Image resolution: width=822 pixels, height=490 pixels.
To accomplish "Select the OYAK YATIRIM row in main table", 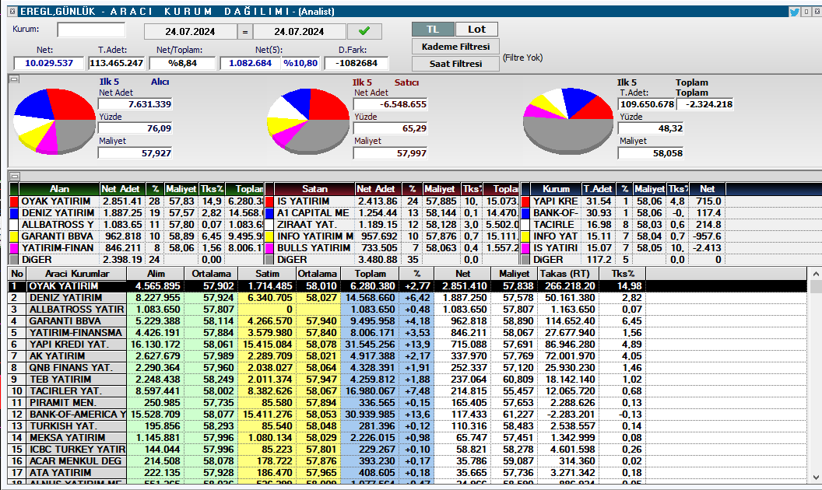I will click(407, 286).
